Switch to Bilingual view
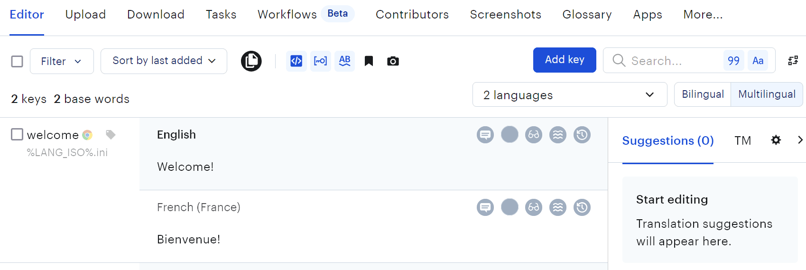This screenshot has width=806, height=270. click(703, 94)
